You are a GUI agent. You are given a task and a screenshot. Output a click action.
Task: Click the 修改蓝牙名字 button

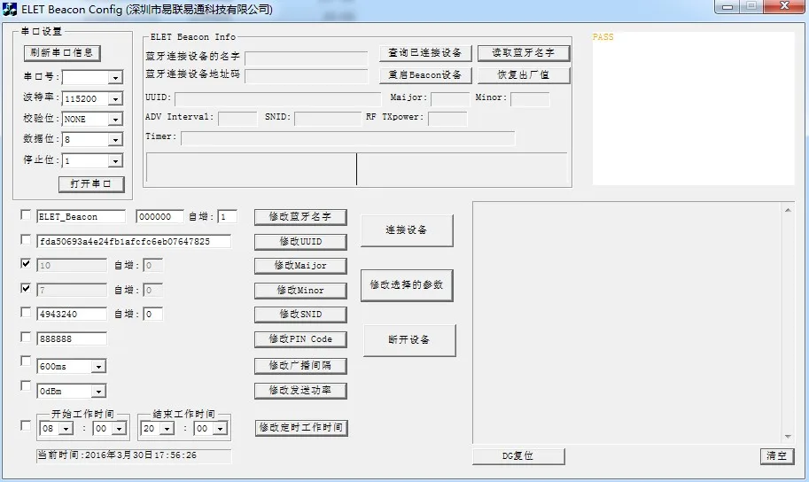point(300,217)
